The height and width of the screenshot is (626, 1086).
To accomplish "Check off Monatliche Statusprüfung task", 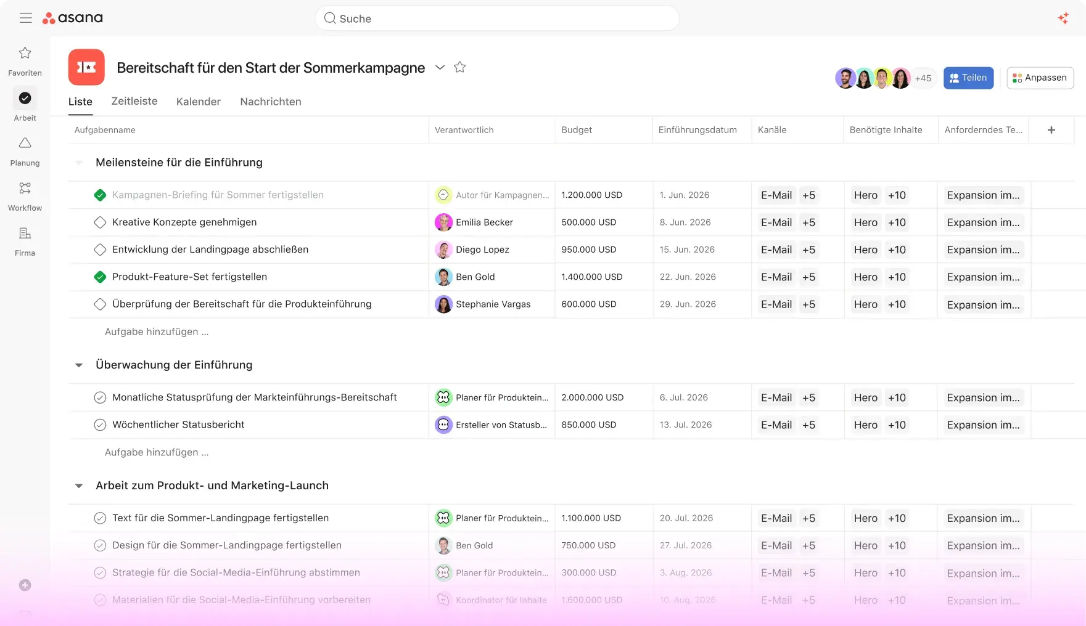I will pyautogui.click(x=100, y=398).
